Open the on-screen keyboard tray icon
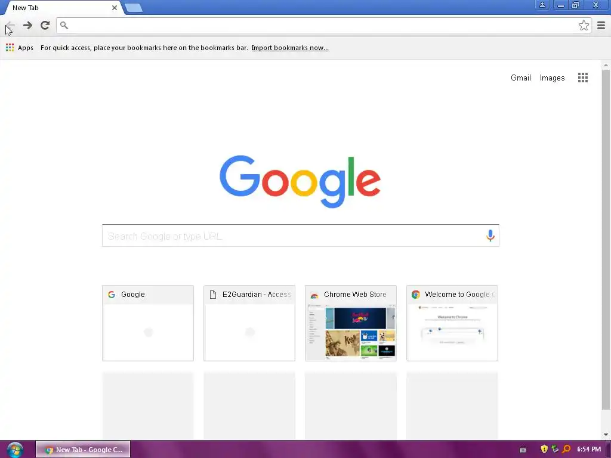611x458 pixels. [523, 450]
